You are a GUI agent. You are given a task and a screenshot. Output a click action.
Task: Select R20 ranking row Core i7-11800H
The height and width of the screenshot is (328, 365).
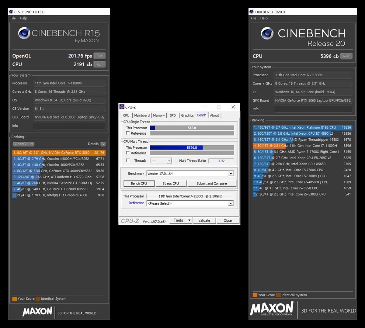pyautogui.click(x=302, y=146)
